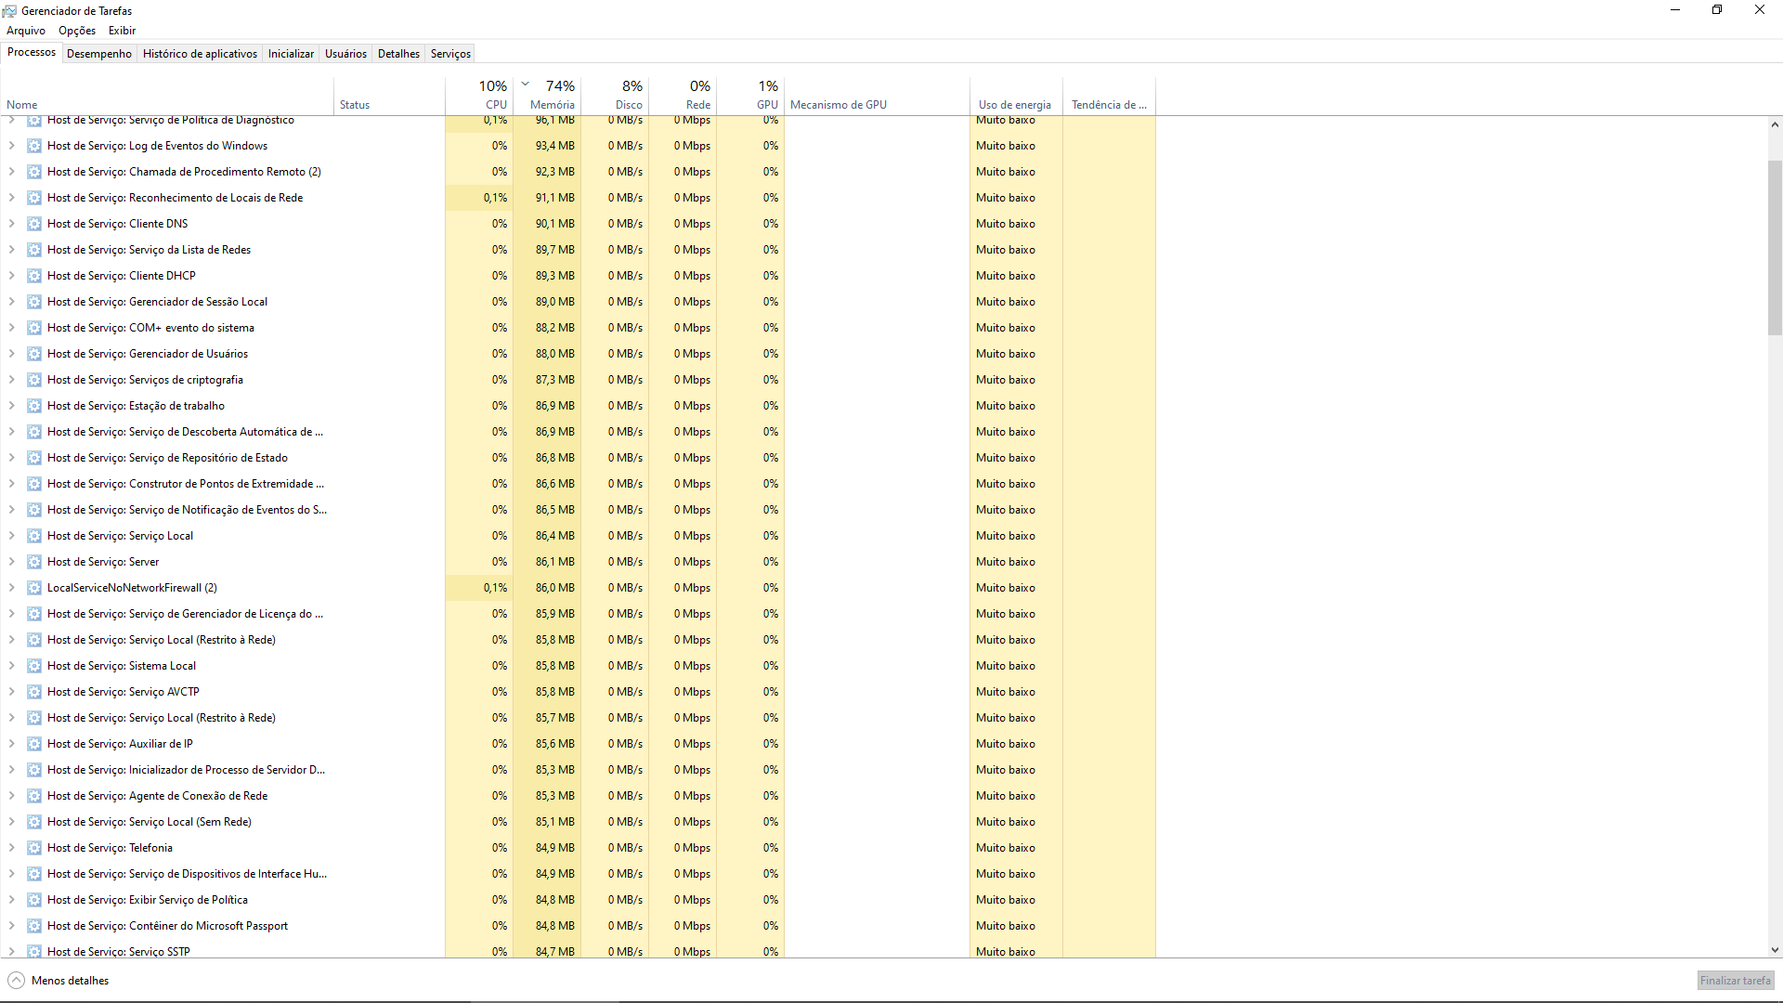Click the gear icon beside Cliente DNS row
The height and width of the screenshot is (1003, 1783).
pyautogui.click(x=34, y=224)
